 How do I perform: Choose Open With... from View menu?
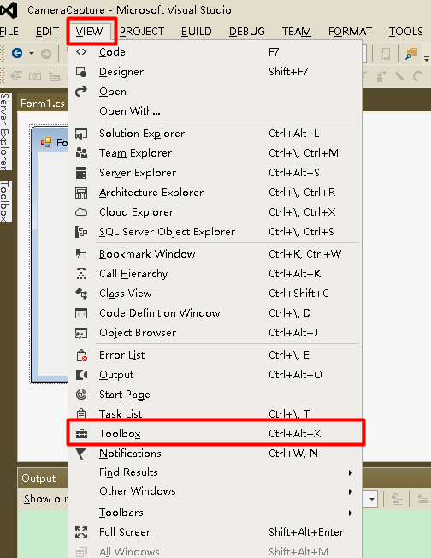coord(215,111)
